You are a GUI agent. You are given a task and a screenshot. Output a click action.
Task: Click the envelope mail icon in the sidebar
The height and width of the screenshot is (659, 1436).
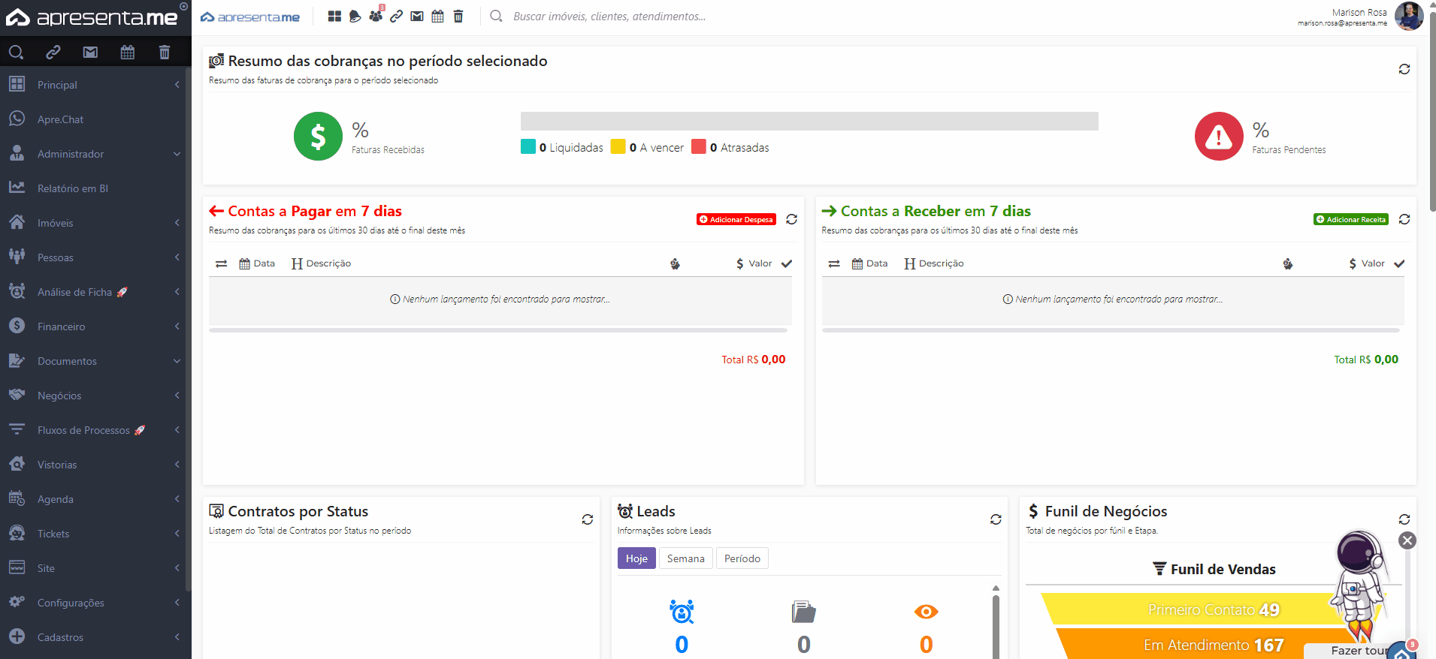(90, 52)
